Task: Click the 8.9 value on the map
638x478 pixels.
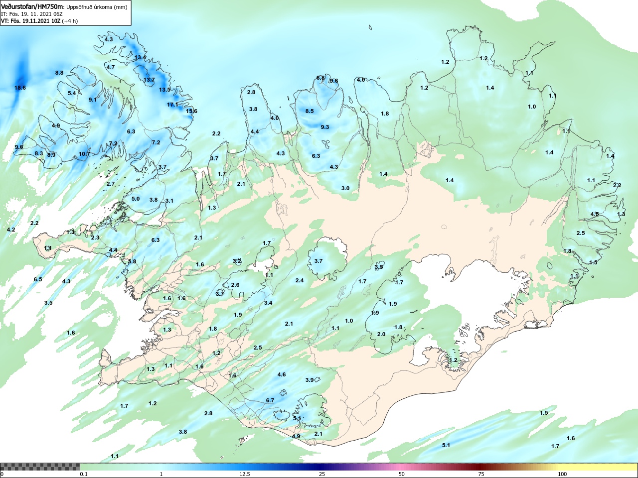Action: click(51, 155)
